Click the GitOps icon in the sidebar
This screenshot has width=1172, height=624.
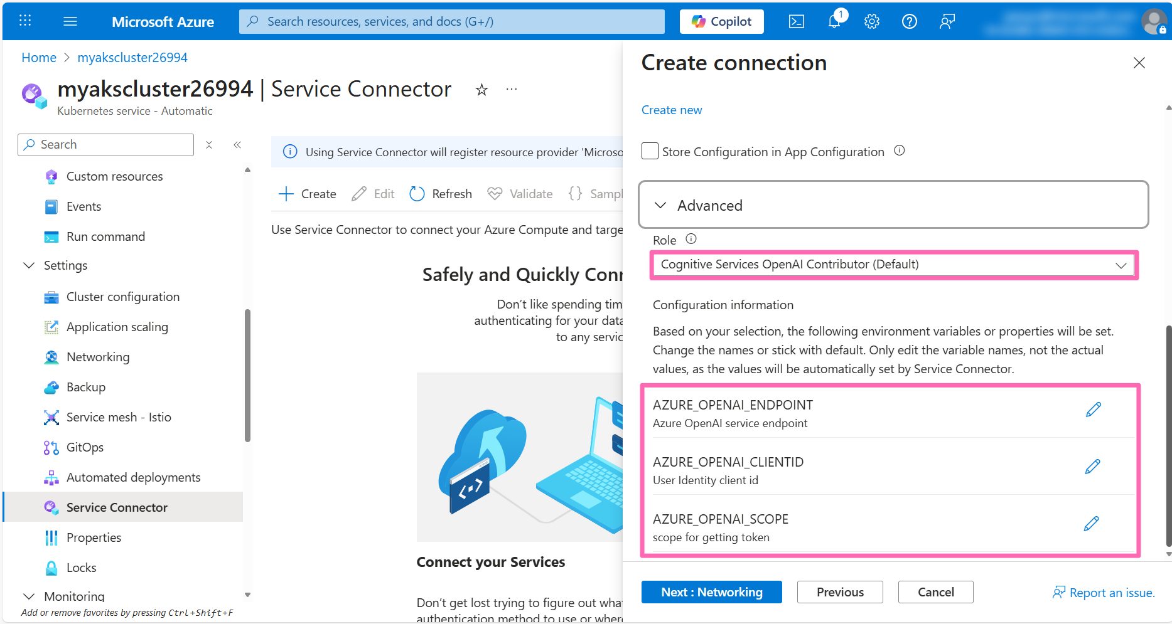[x=51, y=447]
